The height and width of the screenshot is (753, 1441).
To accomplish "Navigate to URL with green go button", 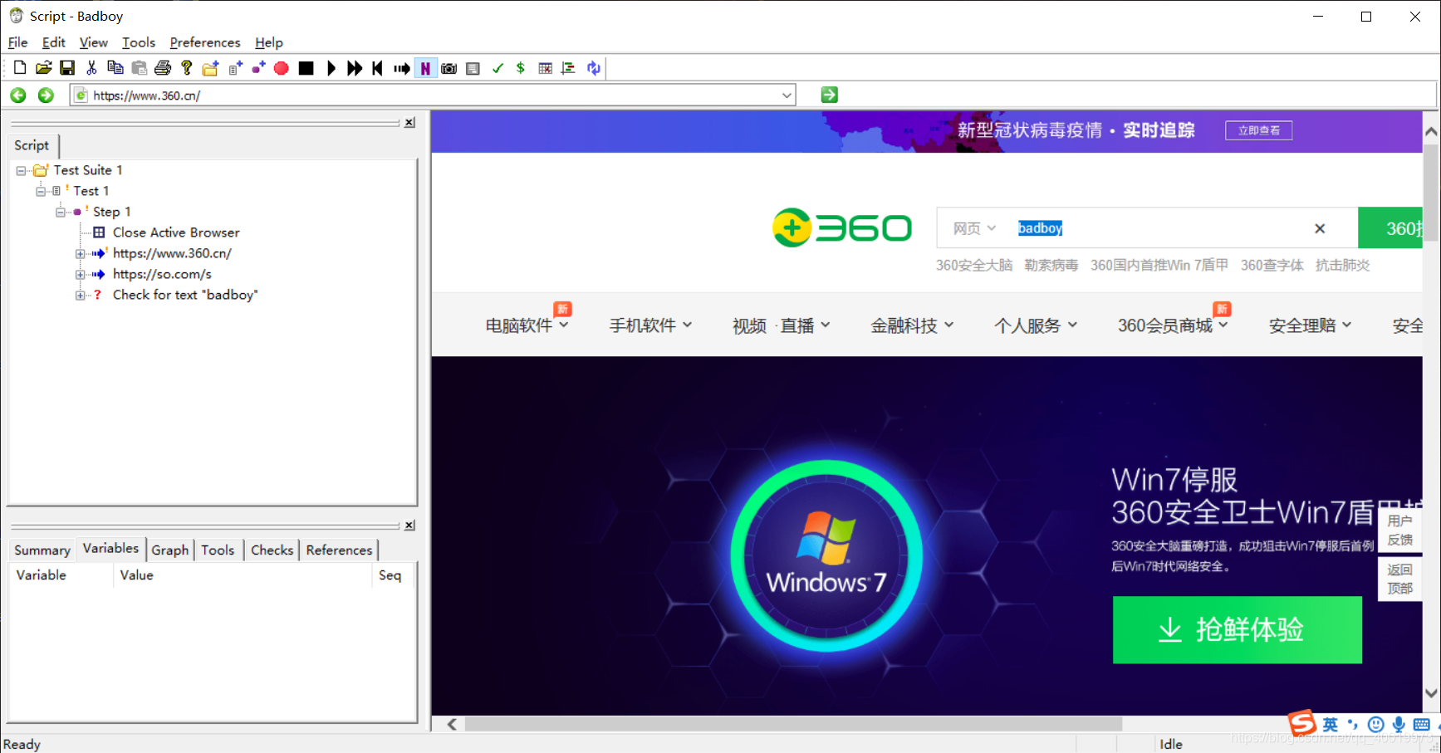I will click(829, 95).
